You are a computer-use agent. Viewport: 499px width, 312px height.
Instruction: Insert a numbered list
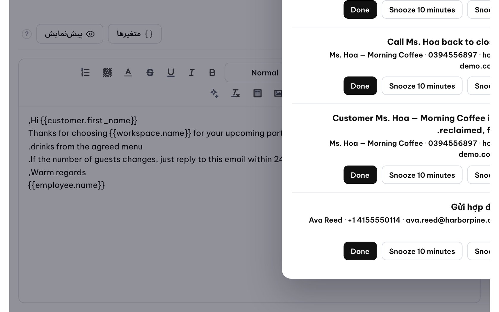(85, 73)
